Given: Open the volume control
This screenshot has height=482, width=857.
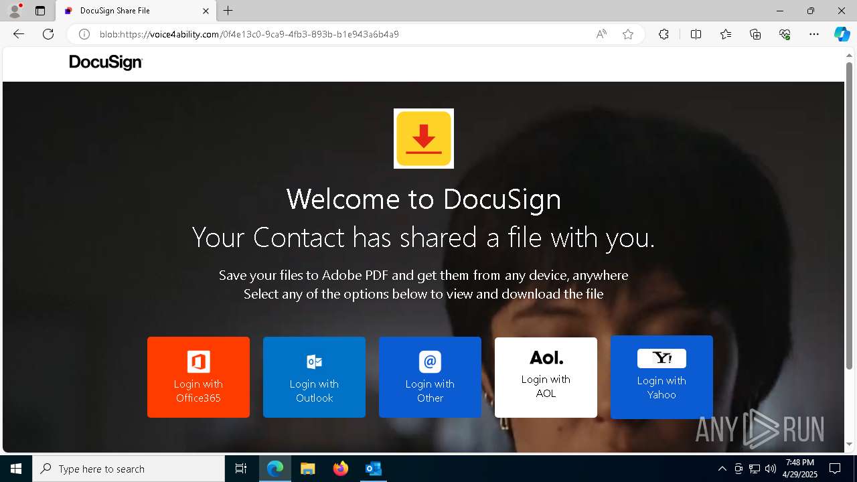Looking at the screenshot, I should [771, 469].
